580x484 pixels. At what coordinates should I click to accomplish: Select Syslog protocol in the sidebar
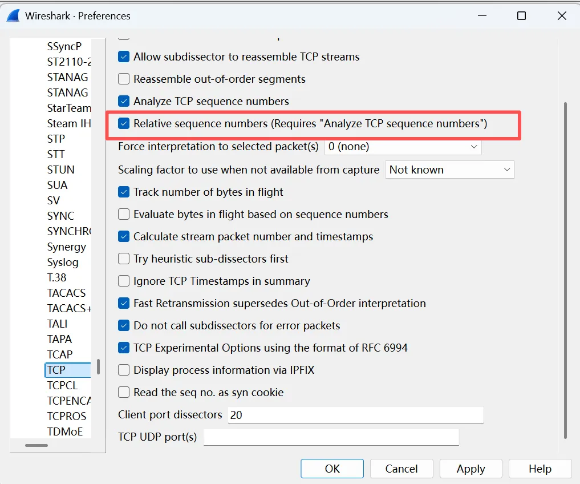click(x=63, y=263)
